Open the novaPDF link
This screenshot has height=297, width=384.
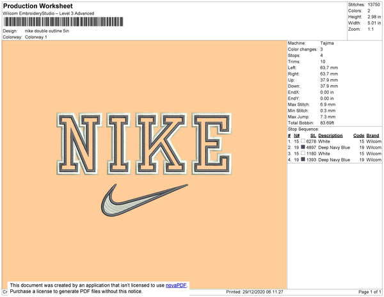(176, 285)
